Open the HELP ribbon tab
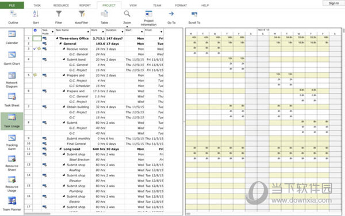Viewport: 345px width, 216px height. coord(205,5)
